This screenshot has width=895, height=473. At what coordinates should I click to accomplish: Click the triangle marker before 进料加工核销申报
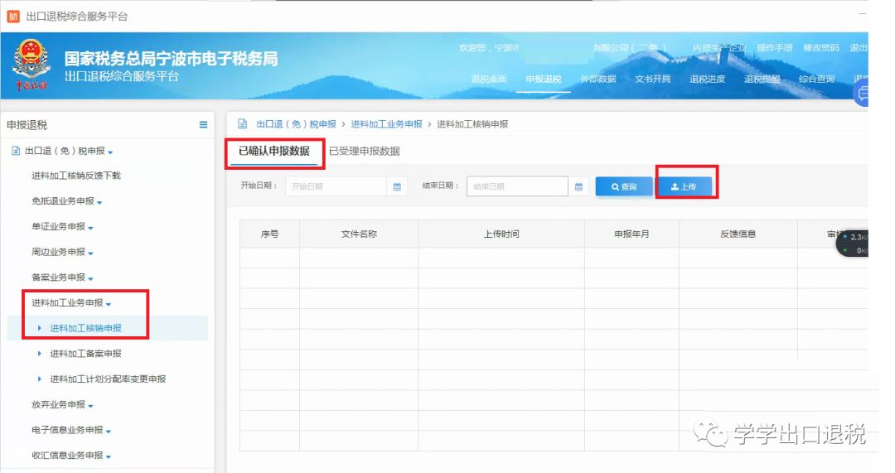coord(40,328)
